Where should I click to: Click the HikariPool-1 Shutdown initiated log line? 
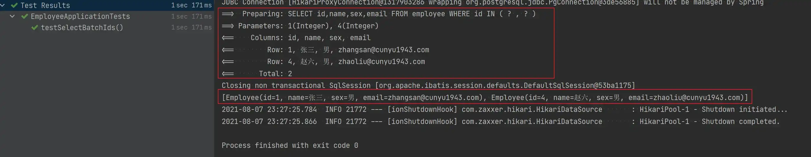pyautogui.click(x=504, y=109)
